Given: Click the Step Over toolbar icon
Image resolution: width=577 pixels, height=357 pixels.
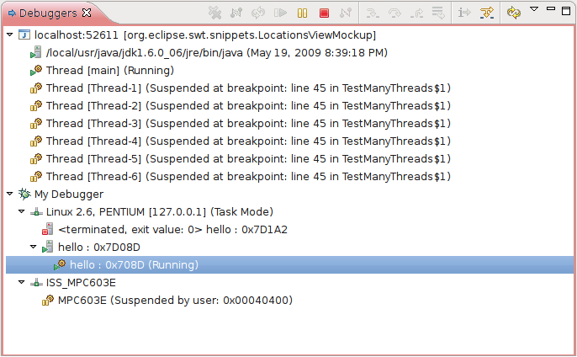Looking at the screenshot, I should click(394, 13).
